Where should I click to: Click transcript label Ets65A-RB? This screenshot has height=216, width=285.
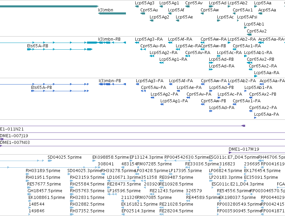[38, 46]
